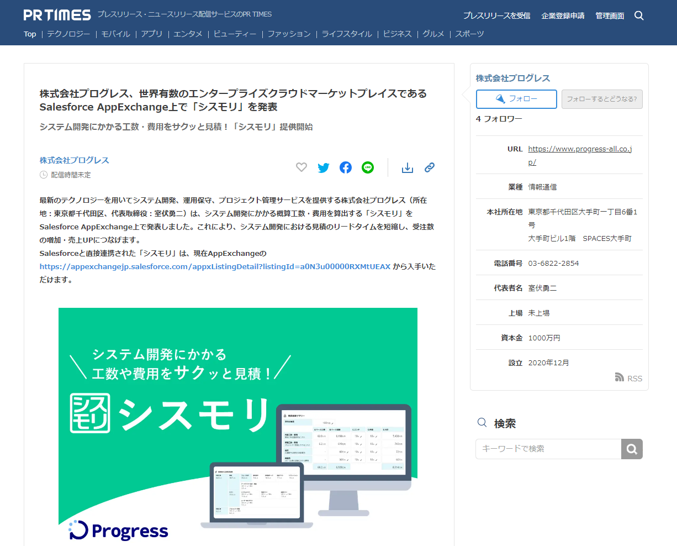This screenshot has height=546, width=677.
Task: Share the release on Twitter
Action: 324,167
